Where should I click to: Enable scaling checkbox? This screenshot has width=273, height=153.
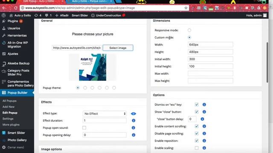[x=197, y=148]
